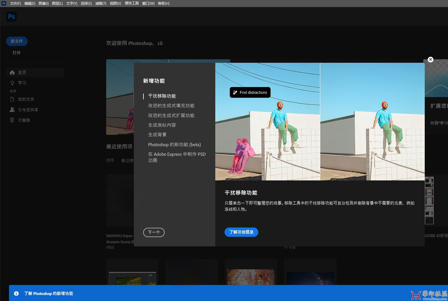Screen dimensions: 448x301
Task: Click the 1周前 timestamp under first file
Action: point(110,248)
